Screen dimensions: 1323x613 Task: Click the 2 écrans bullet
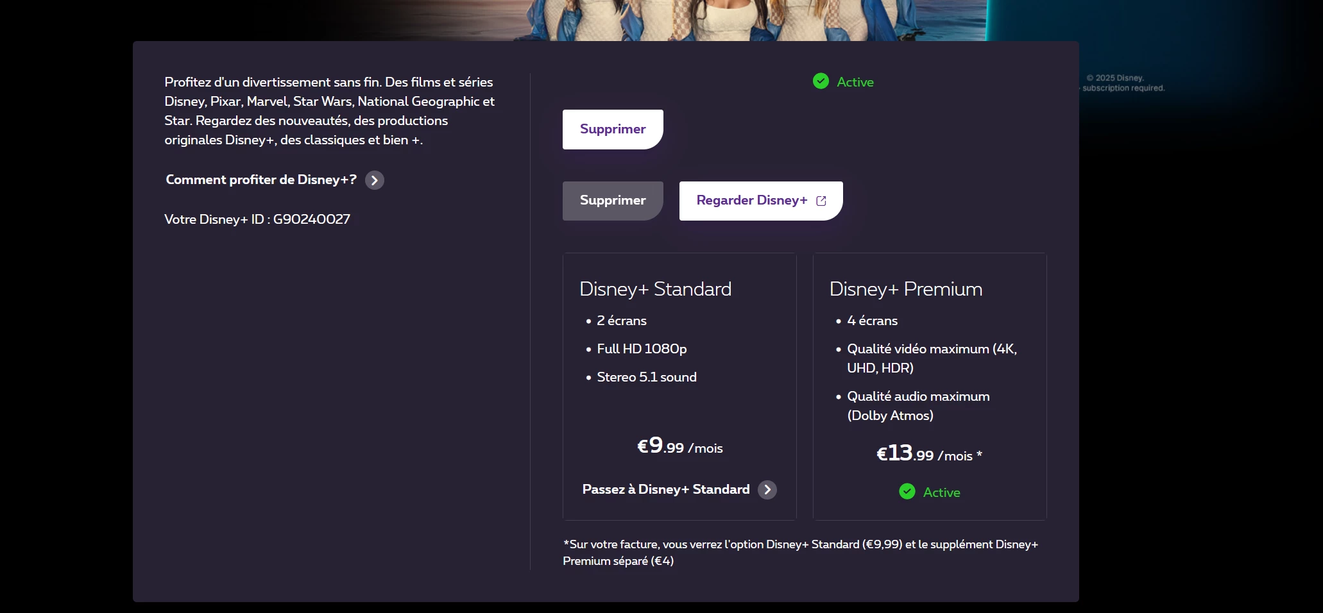[622, 321]
